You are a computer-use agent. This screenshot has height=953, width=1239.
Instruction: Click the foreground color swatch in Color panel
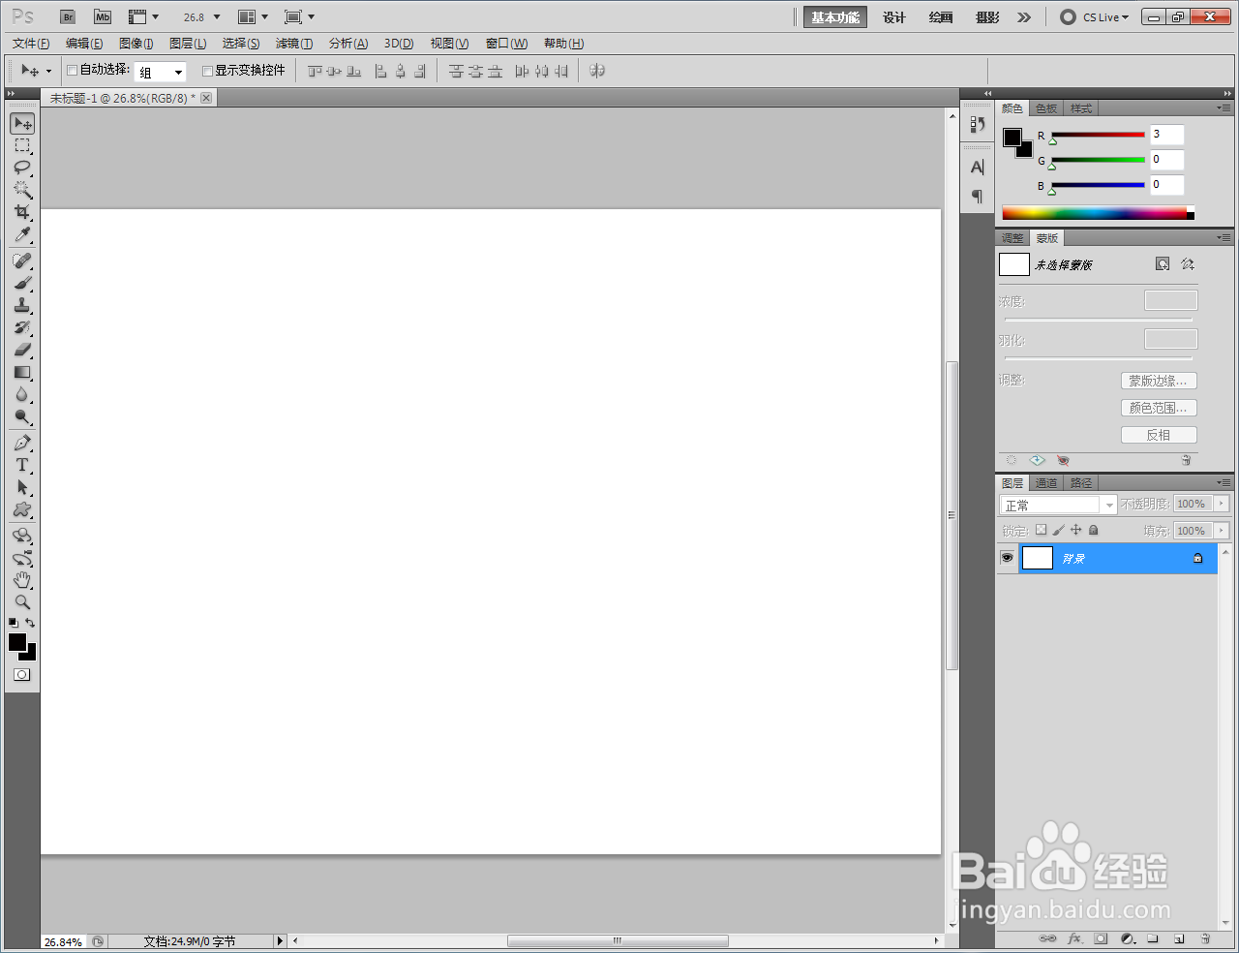click(1012, 138)
